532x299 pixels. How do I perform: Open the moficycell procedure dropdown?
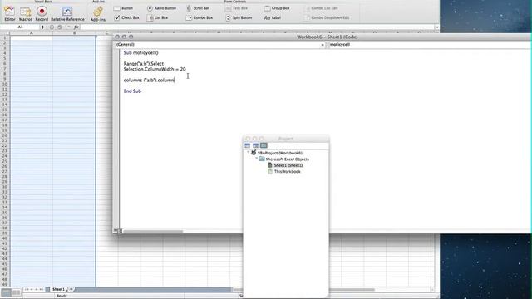430,45
